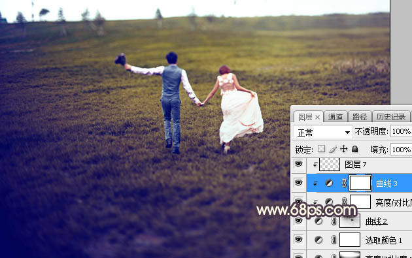Click the 曲线 2 mask link icon

(x=334, y=221)
